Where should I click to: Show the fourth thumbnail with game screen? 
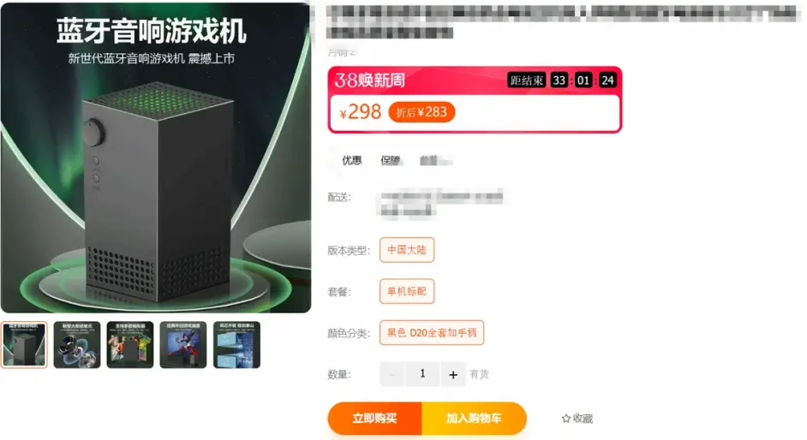183,345
